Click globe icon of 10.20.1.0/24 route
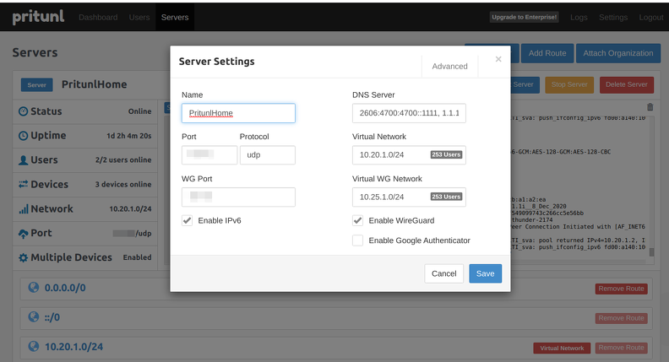This screenshot has width=669, height=362. coord(33,346)
